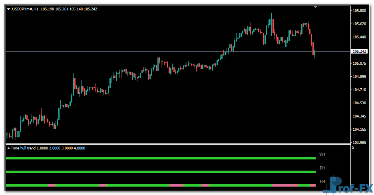Screen dimensions: 374x195
Task: Click the W1 timeframe label
Action: 322,154
